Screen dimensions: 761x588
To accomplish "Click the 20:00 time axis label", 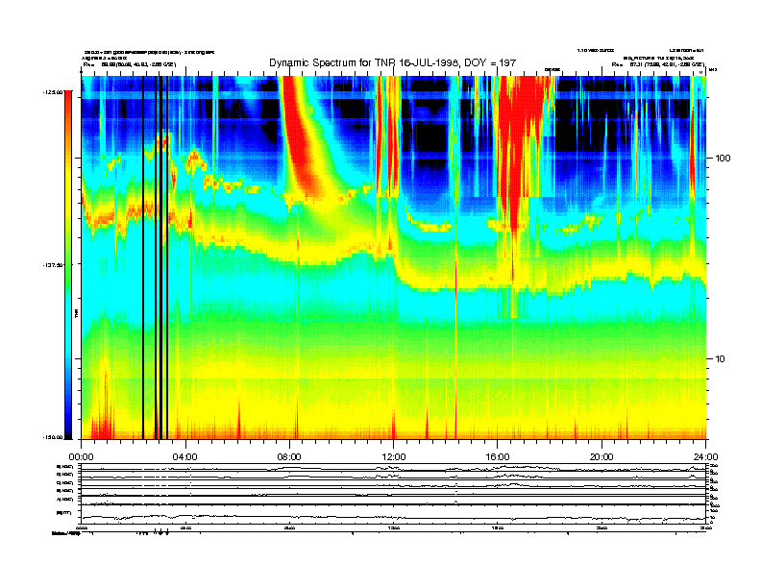I will (x=601, y=457).
